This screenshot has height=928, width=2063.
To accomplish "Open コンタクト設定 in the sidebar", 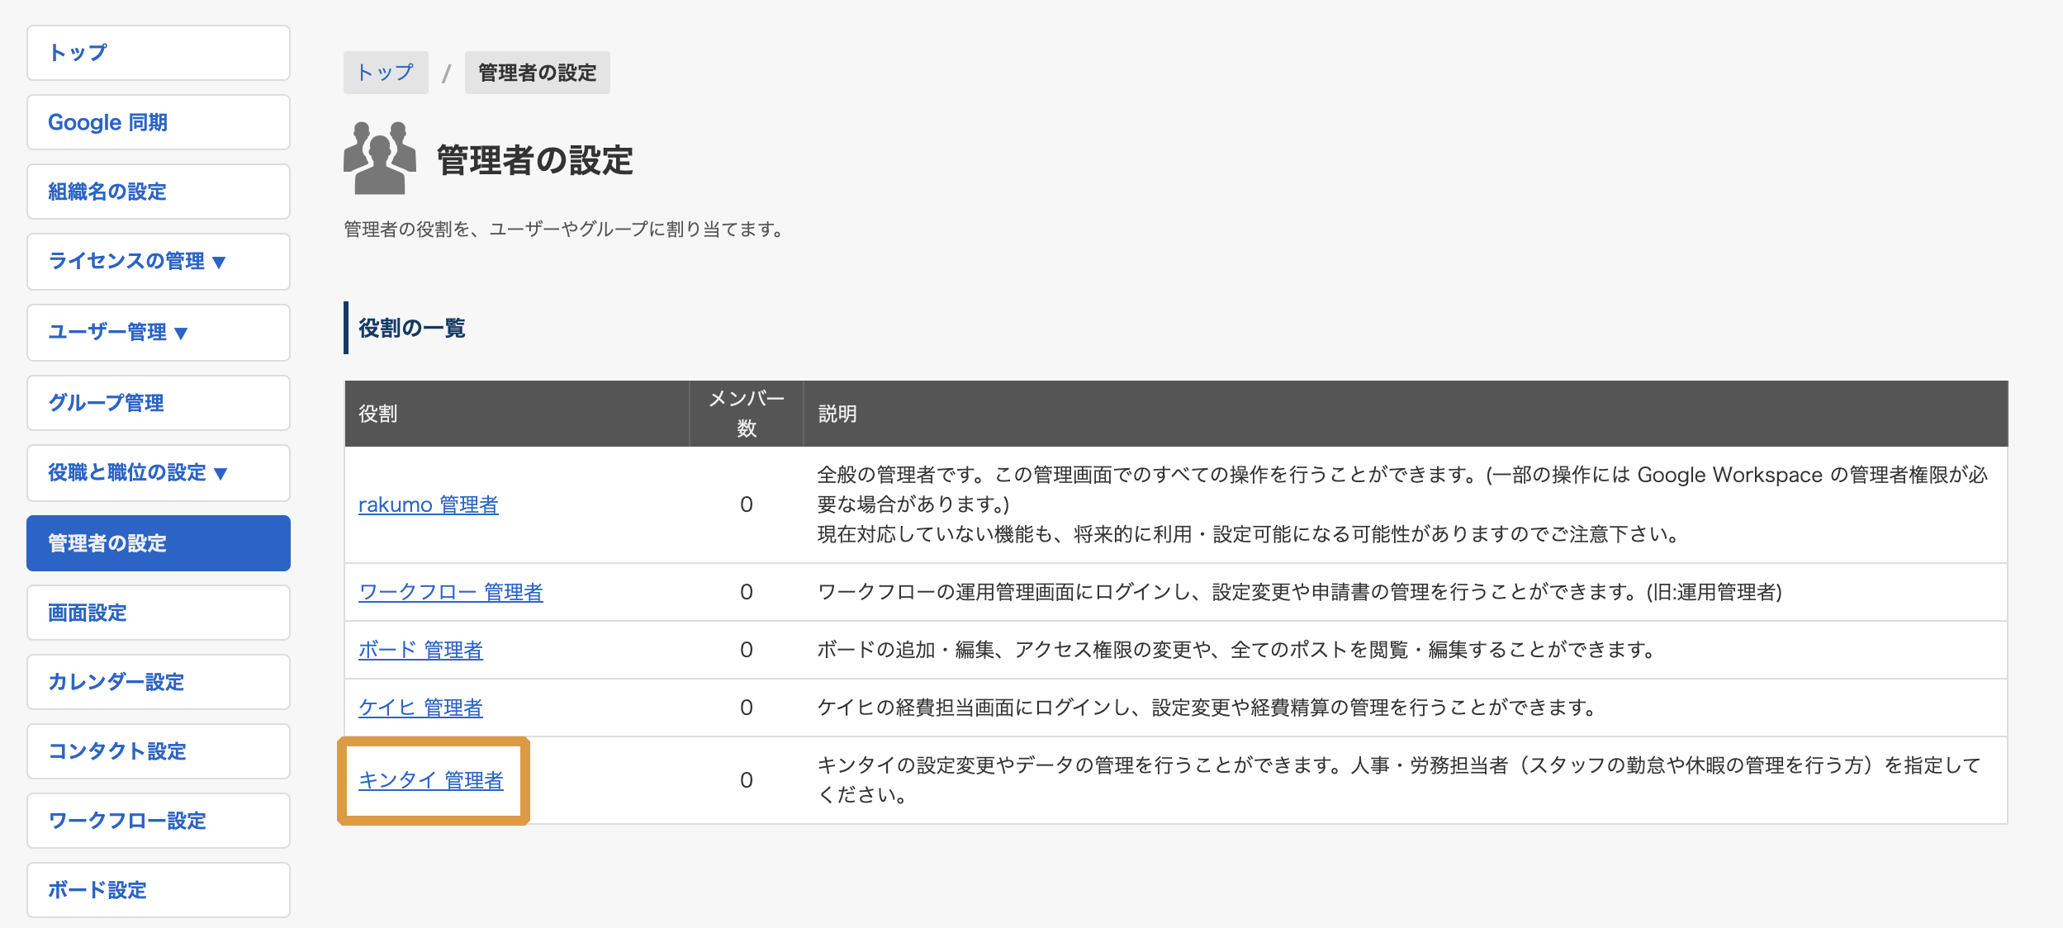I will tap(159, 751).
